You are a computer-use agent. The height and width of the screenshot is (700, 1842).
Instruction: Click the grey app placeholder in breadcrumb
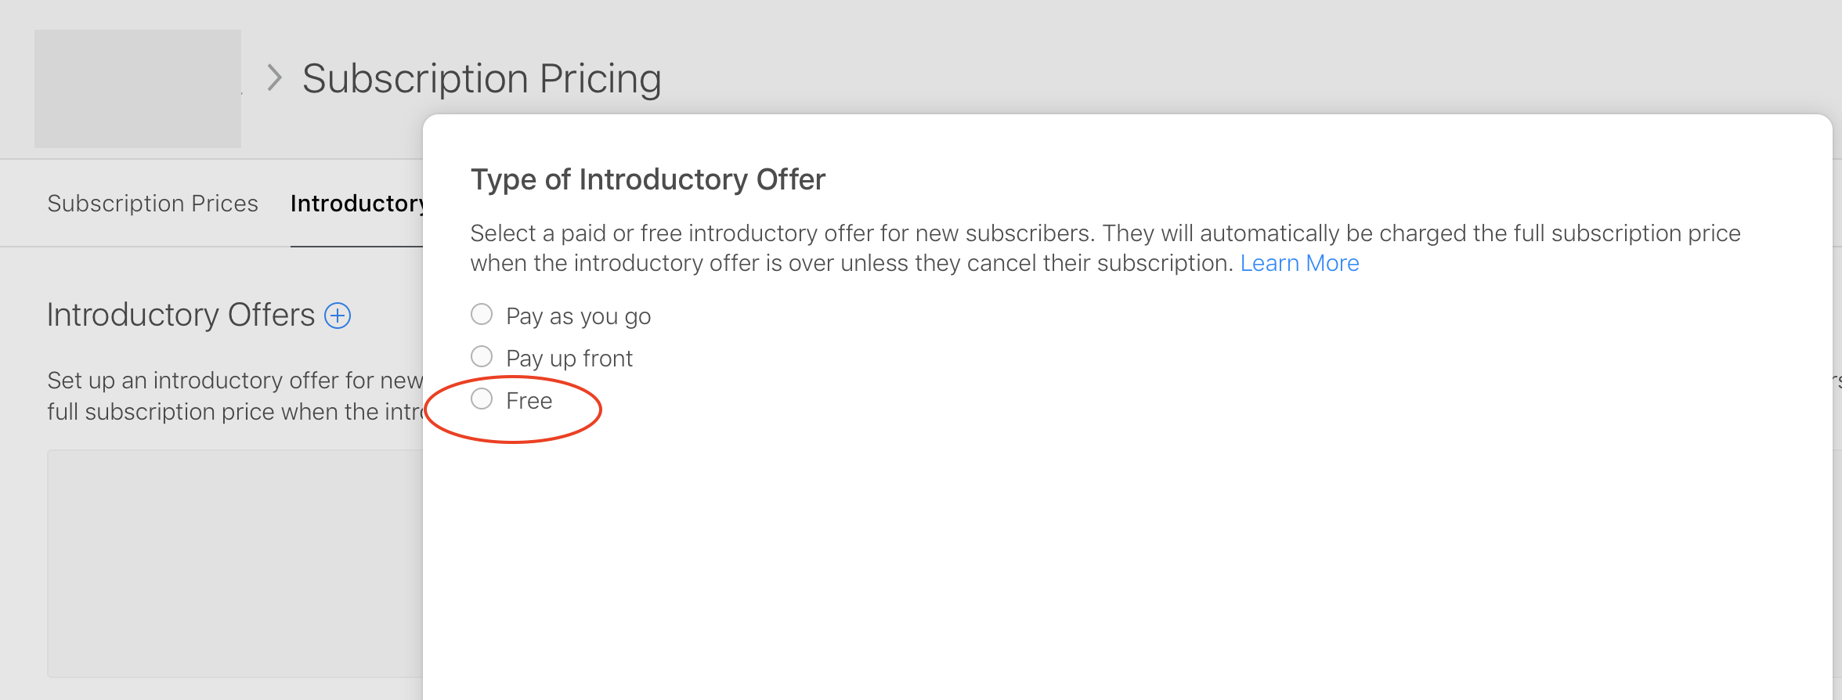[x=138, y=88]
